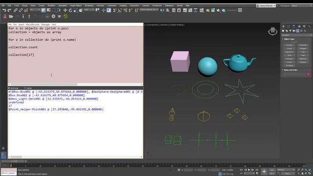Click the Key Filters button
Screen dimensions: 313x176
click(x=288, y=174)
